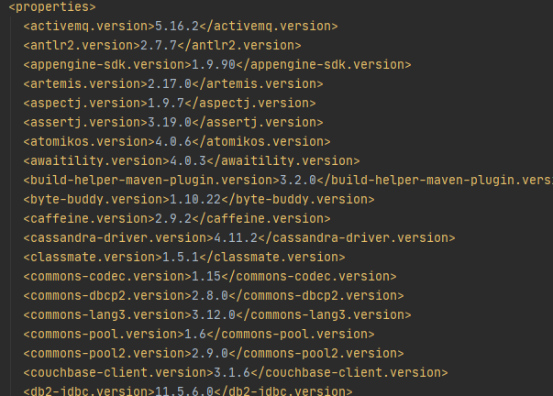Image resolution: width=553 pixels, height=396 pixels.
Task: Click commons-codec.version value 1.15
Action: coord(206,276)
